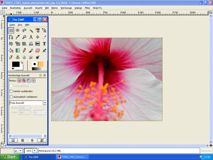Image resolution: width=213 pixels, height=160 pixels.
Task: Select the Flip tool
Action: pyautogui.click(x=38, y=44)
